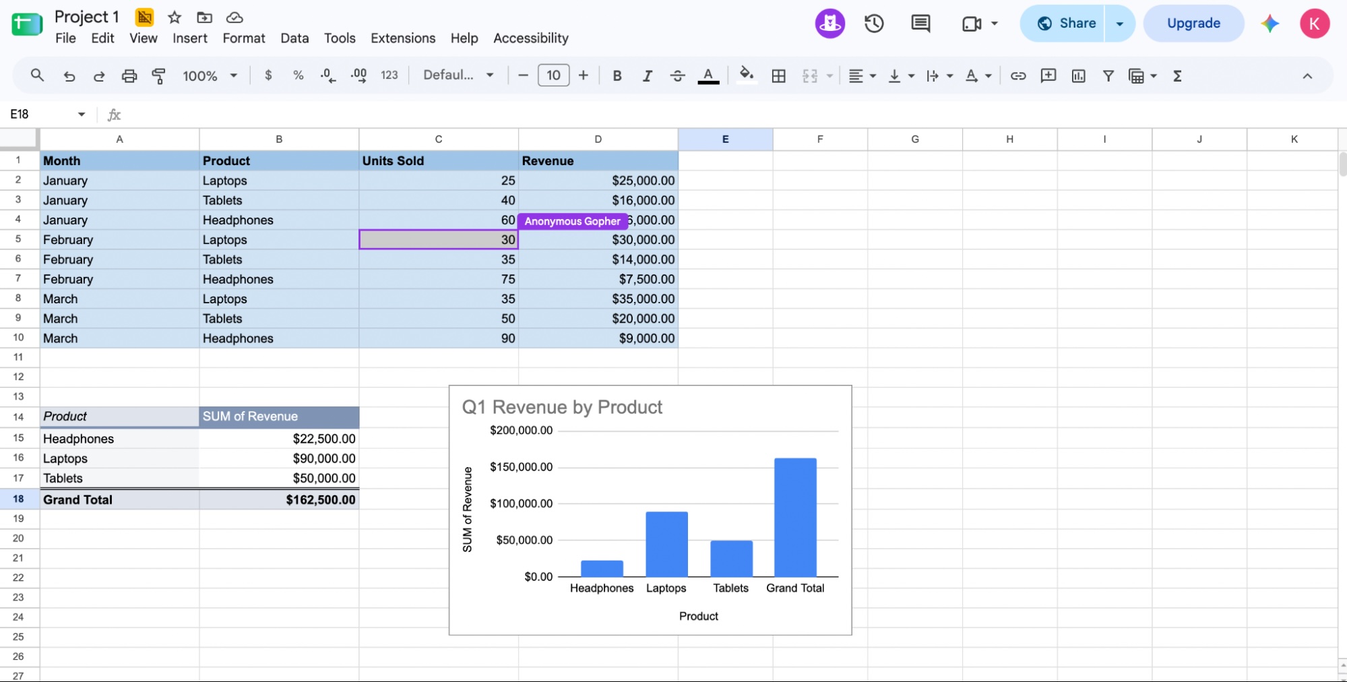Image resolution: width=1347 pixels, height=682 pixels.
Task: Click the Upgrade button
Action: pyautogui.click(x=1193, y=24)
